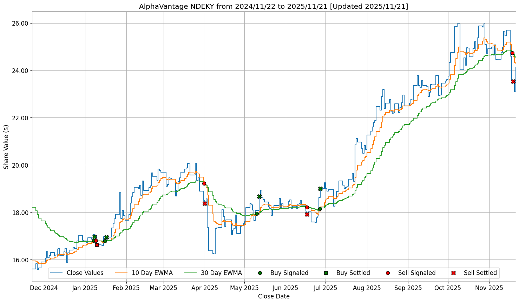This screenshot has height=303, width=519.
Task: Click the early April 2025 Sell Signaled marker
Action: point(204,183)
